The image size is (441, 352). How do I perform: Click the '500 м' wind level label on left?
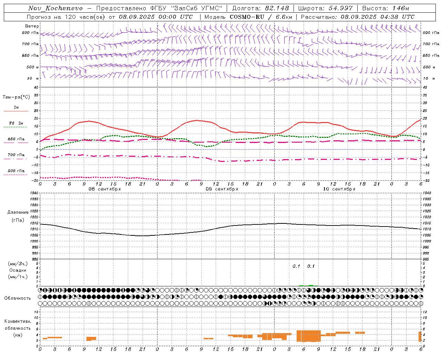coord(33,67)
